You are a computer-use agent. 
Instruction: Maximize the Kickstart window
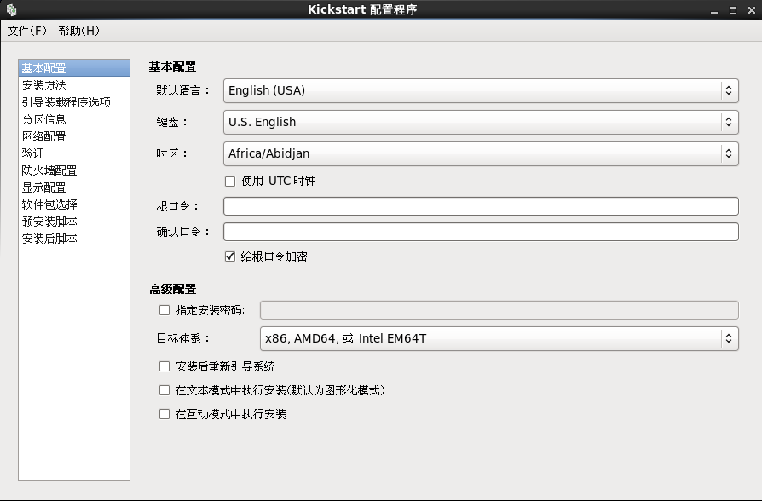(x=733, y=10)
